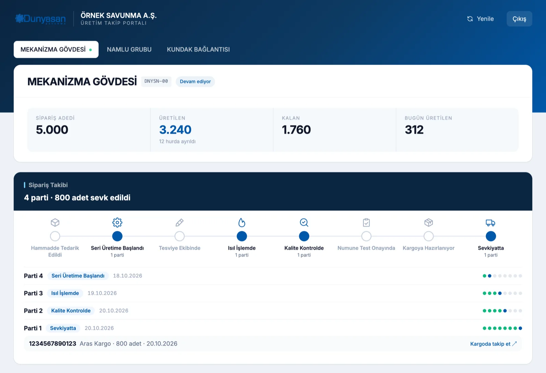Open the Kargoda takip et link
546x373 pixels.
click(x=493, y=344)
